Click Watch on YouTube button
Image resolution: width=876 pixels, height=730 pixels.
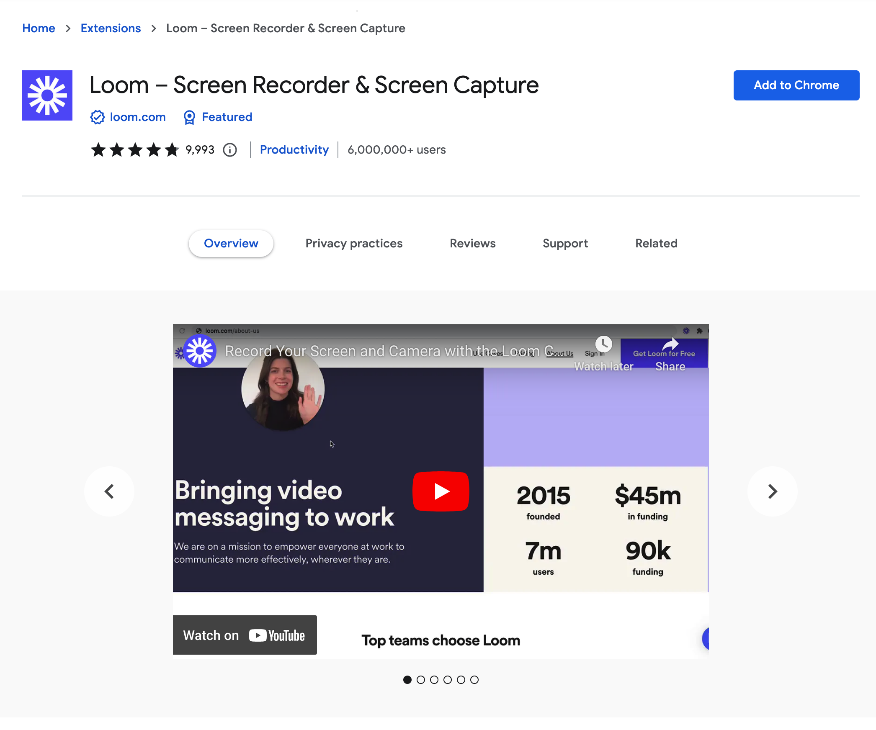coord(245,635)
